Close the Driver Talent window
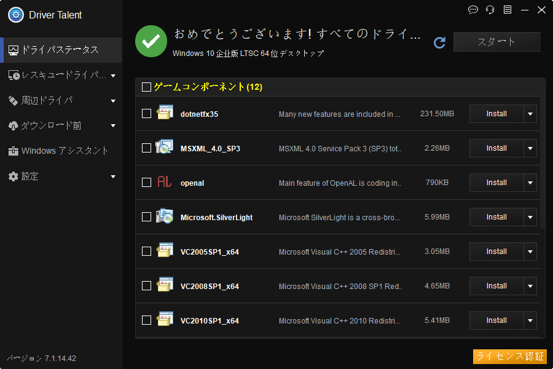 [x=541, y=10]
